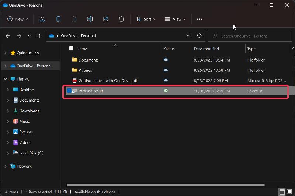The image size is (295, 196).
Task: Open the Sort menu
Action: pos(146,19)
